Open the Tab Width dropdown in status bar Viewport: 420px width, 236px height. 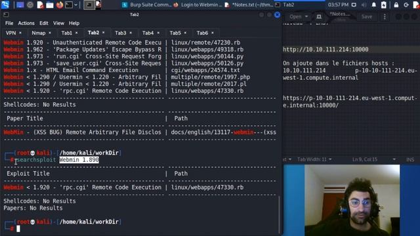314,159
